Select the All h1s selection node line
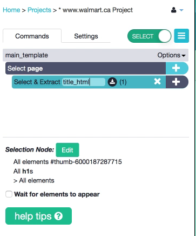Image resolution: width=196 pixels, height=236 pixels. pyautogui.click(x=23, y=171)
